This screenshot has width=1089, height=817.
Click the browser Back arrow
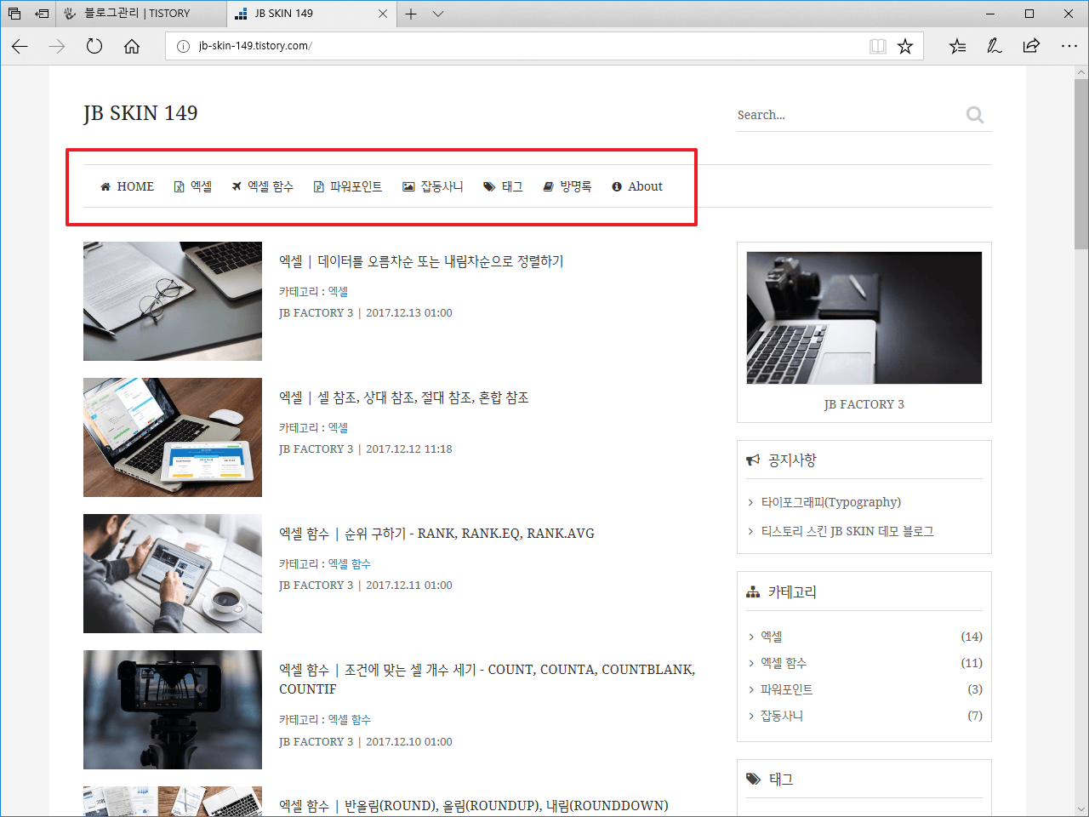[20, 46]
